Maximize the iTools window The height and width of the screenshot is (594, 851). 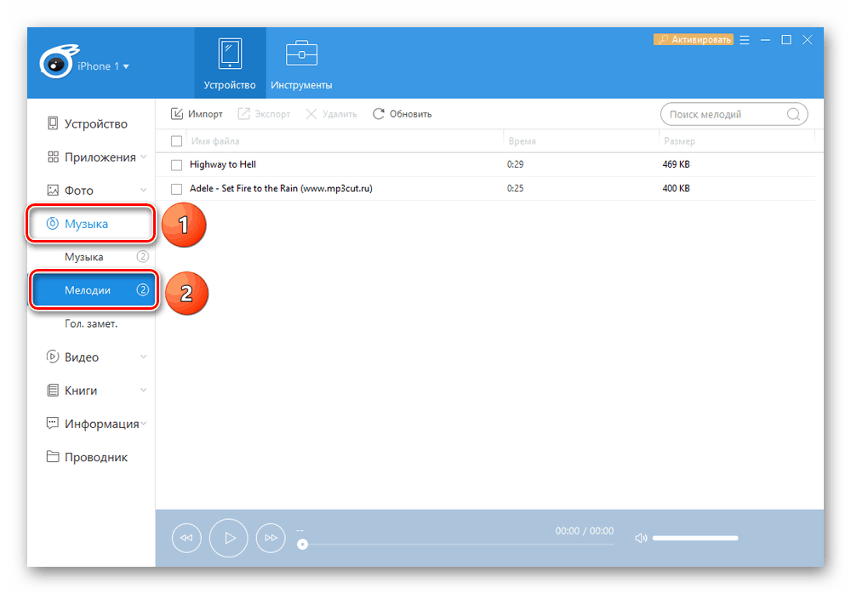point(785,40)
